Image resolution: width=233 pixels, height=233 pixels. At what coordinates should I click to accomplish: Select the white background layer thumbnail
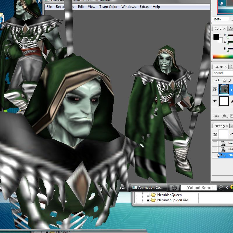pyautogui.click(x=224, y=101)
